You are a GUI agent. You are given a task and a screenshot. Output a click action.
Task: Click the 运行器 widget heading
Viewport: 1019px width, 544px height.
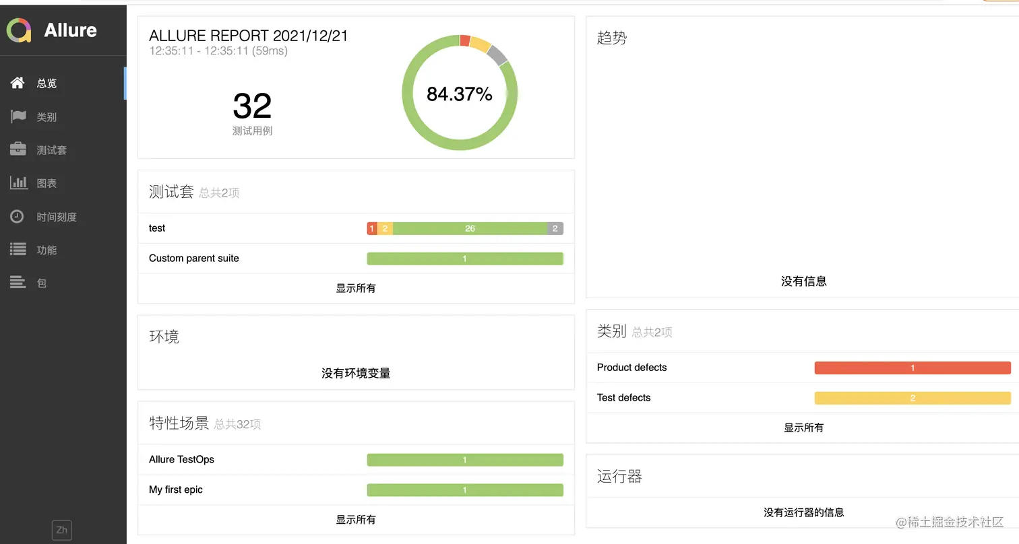[x=619, y=477]
